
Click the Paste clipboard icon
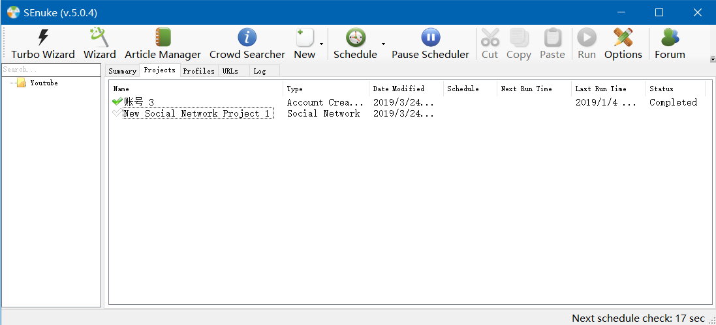coord(553,37)
